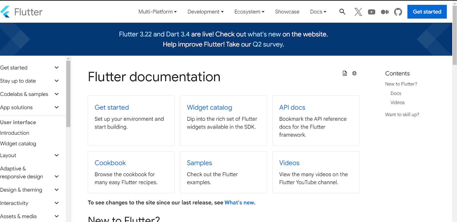Open the Get started card link
457x222 pixels.
point(112,107)
